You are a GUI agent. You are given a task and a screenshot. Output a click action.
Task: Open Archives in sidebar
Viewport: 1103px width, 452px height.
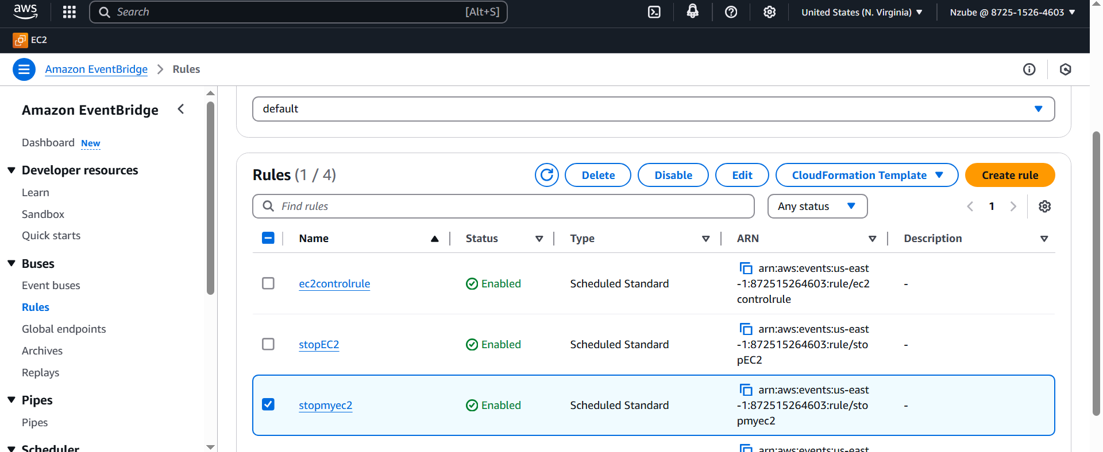42,351
